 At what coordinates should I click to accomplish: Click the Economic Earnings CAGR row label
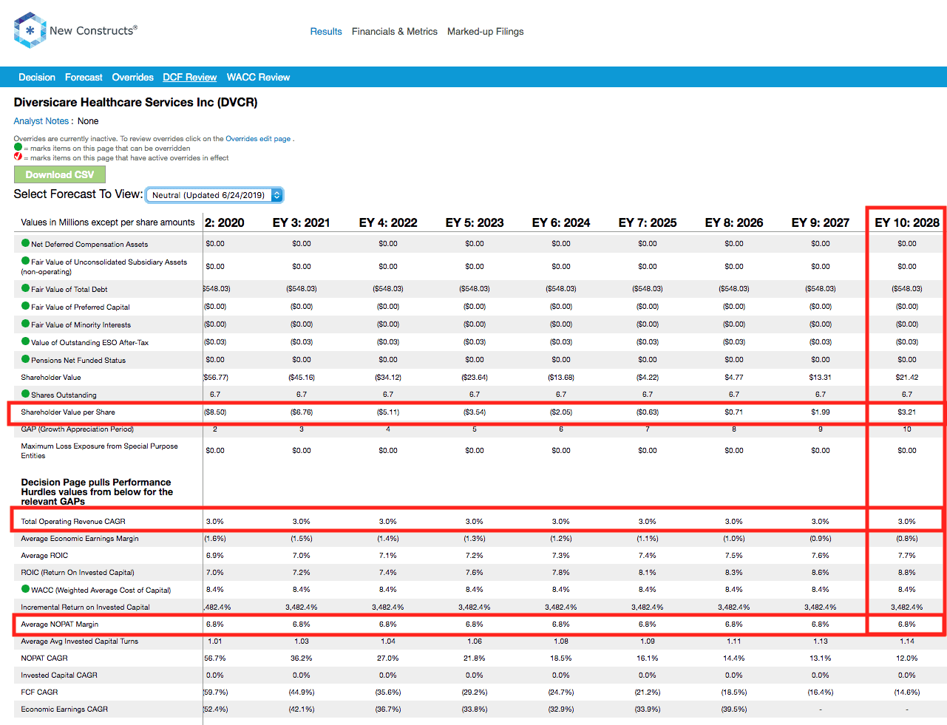click(64, 709)
